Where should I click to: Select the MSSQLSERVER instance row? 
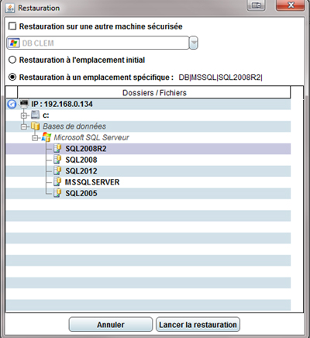[x=148, y=182]
